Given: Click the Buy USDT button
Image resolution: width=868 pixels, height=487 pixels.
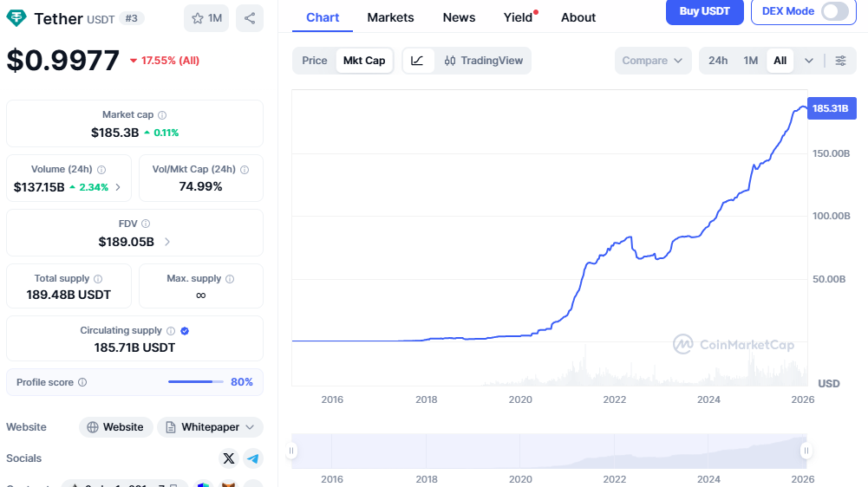Looking at the screenshot, I should [705, 11].
